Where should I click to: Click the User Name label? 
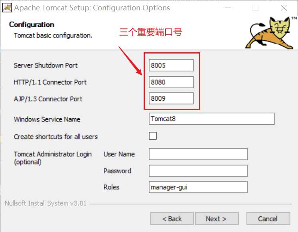119,154
